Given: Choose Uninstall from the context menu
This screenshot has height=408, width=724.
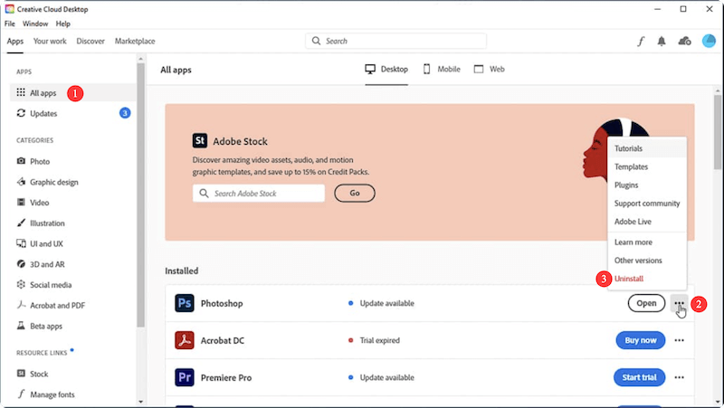Looking at the screenshot, I should 629,279.
